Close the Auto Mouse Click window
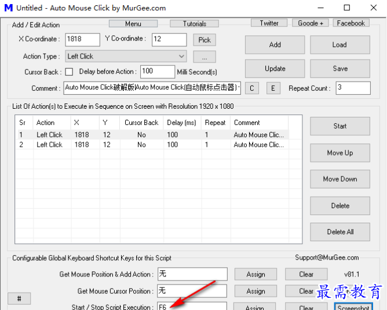Viewport: 387px width, 310px height. (x=374, y=8)
